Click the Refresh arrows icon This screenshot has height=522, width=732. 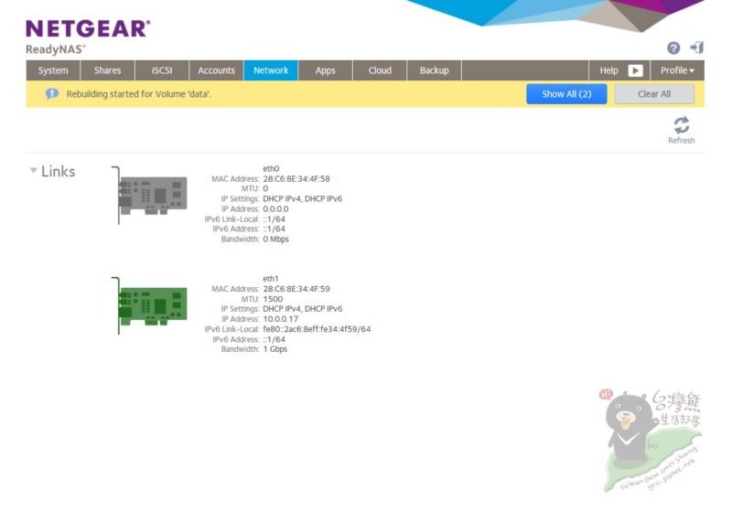(681, 125)
